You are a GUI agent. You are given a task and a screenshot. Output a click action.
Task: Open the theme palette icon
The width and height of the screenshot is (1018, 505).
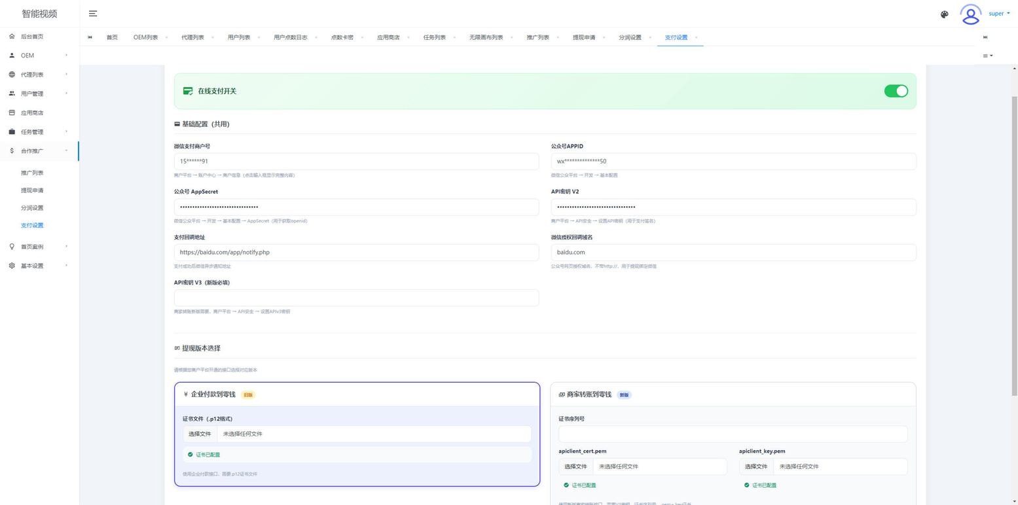pos(944,14)
